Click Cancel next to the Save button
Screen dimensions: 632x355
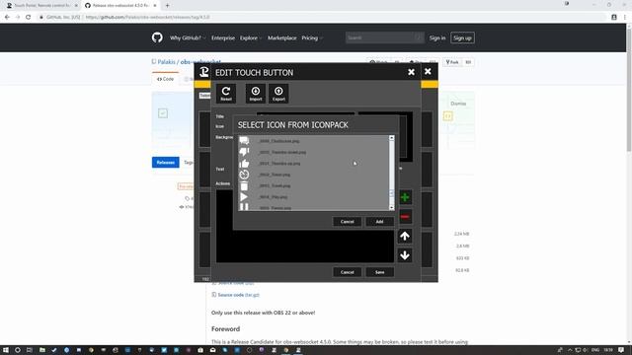click(x=347, y=272)
